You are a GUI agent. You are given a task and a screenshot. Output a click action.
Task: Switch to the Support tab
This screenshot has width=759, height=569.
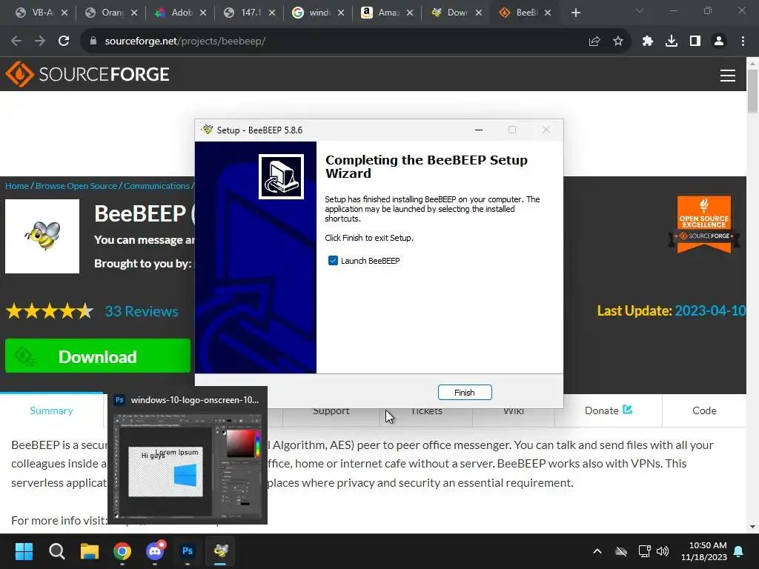click(331, 410)
